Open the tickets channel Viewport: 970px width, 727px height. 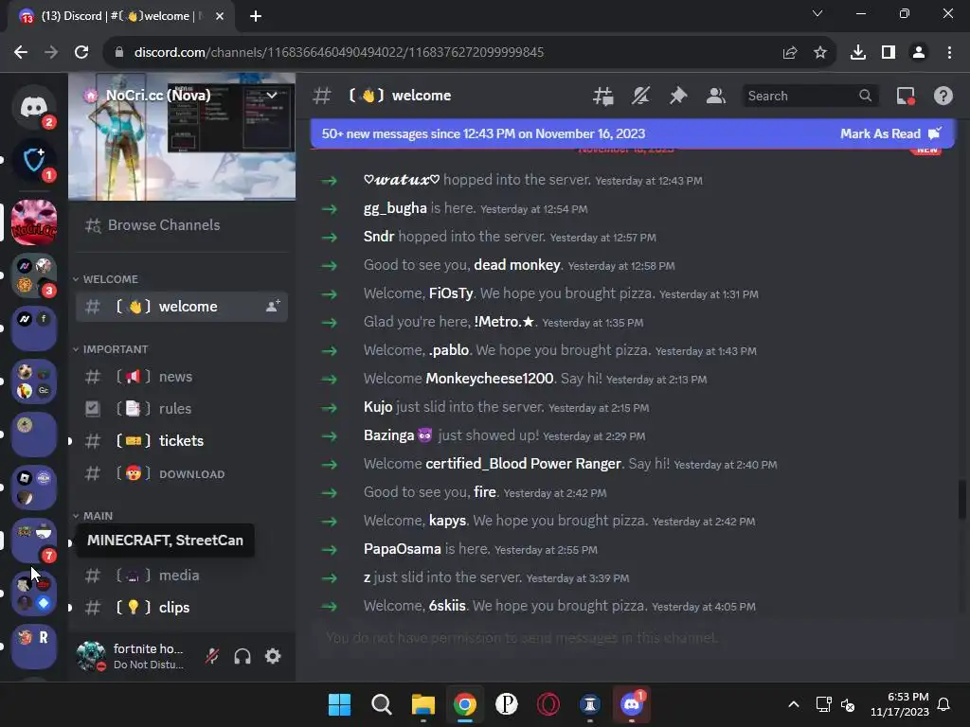[181, 441]
